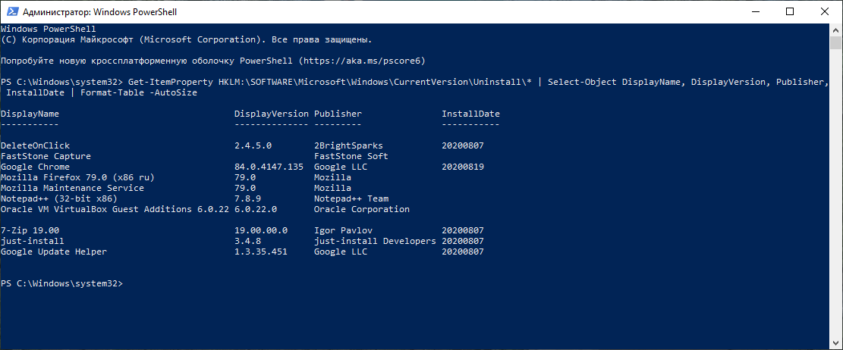Image resolution: width=843 pixels, height=350 pixels.
Task: Click the empty prompt at the bottom
Action: pos(61,283)
